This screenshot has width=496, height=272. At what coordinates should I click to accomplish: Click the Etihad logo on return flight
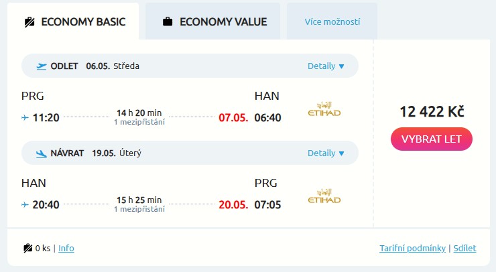[324, 196]
